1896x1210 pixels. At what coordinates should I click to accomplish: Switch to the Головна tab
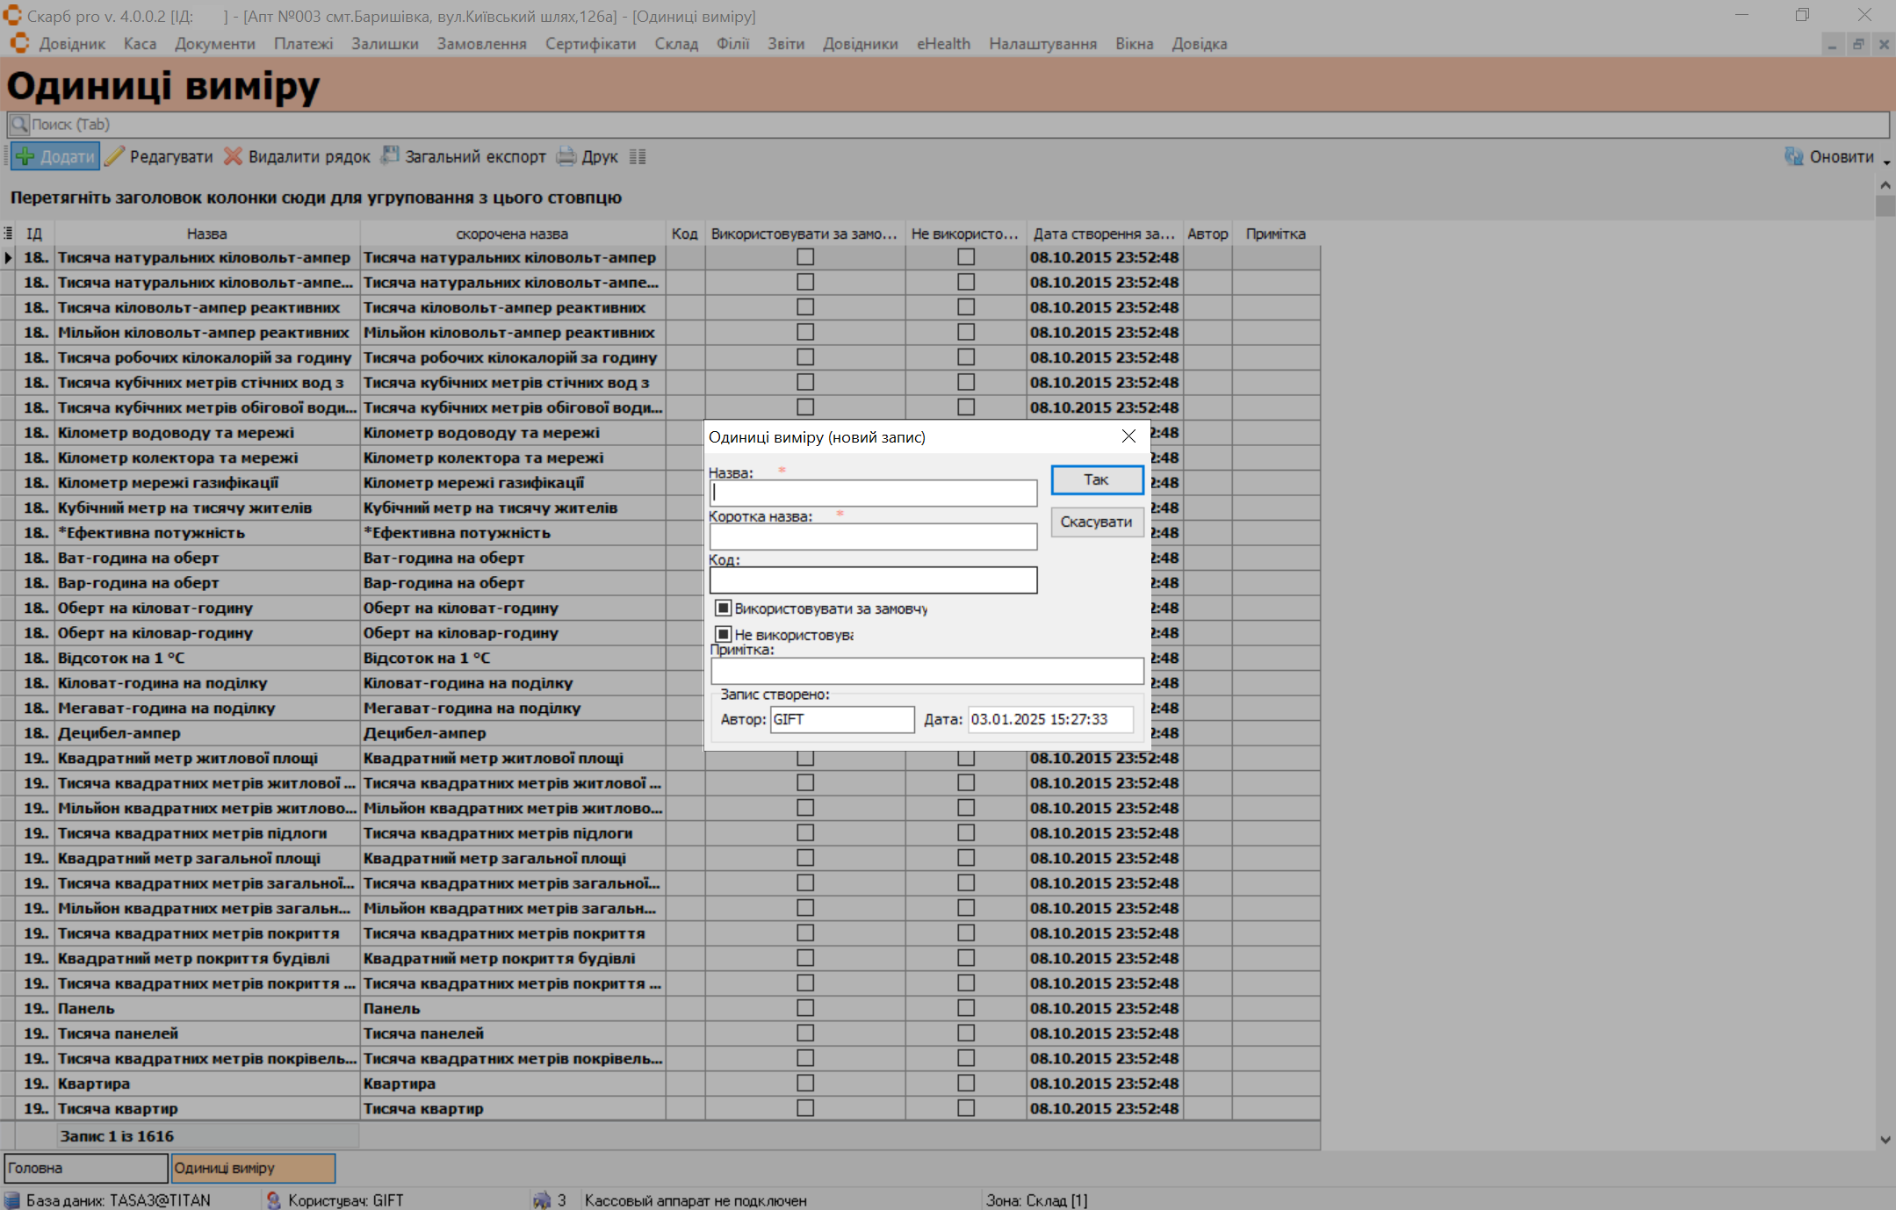85,1168
